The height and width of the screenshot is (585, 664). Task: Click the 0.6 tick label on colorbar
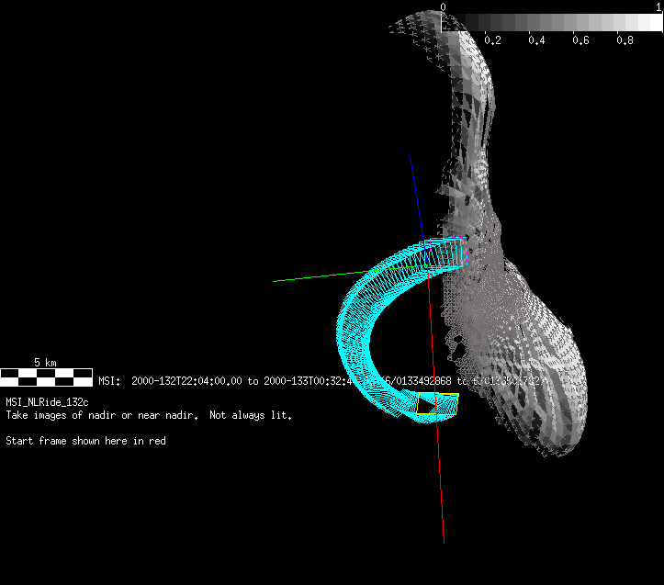point(580,41)
